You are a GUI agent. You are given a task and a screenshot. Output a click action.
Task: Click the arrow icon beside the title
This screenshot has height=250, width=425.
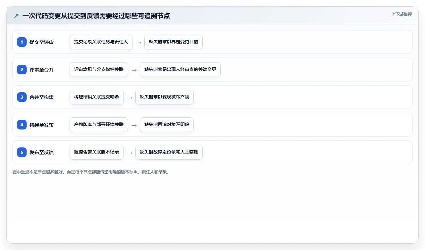[16, 16]
